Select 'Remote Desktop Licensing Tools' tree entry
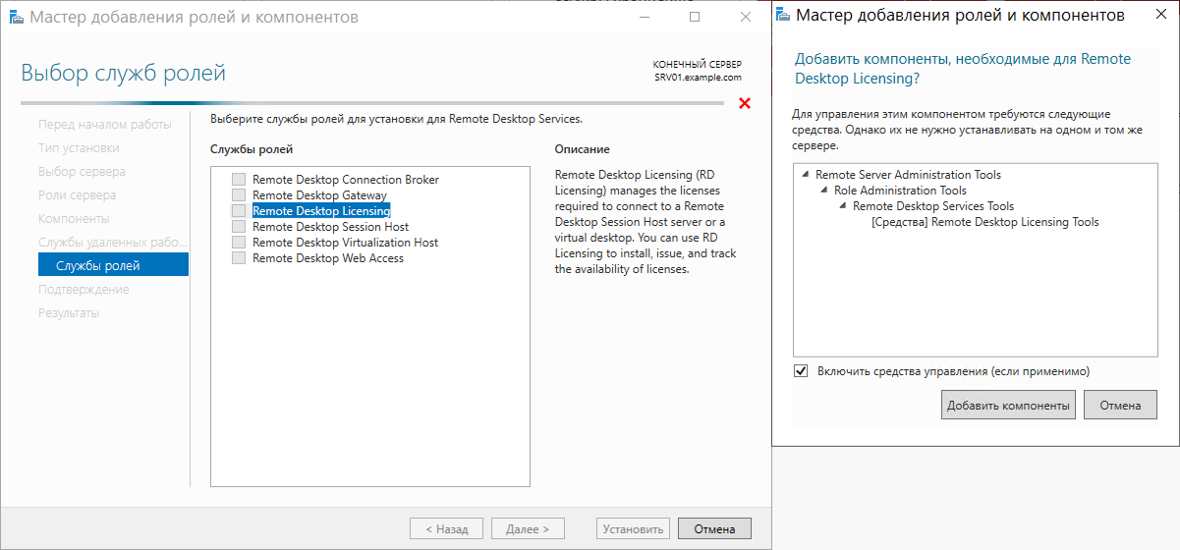The height and width of the screenshot is (550, 1180). click(985, 222)
